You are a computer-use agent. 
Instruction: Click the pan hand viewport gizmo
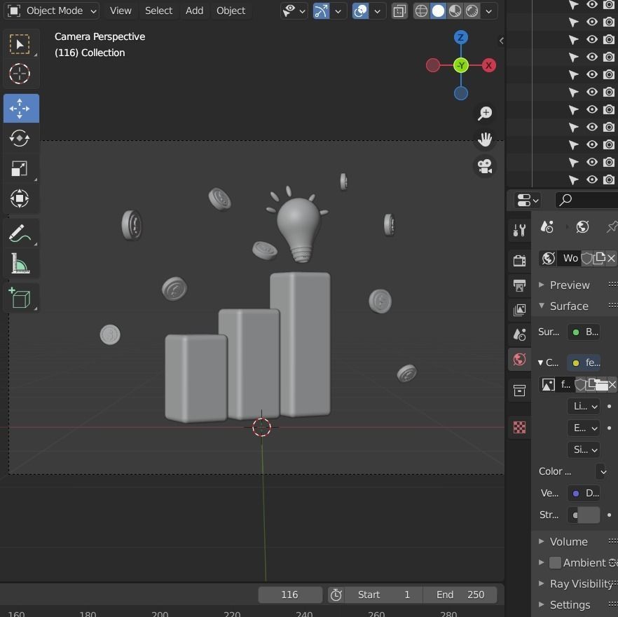click(x=484, y=140)
